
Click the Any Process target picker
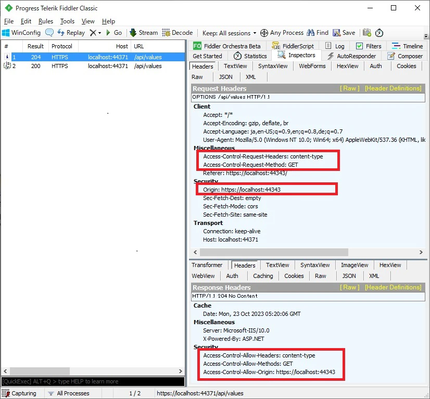282,33
